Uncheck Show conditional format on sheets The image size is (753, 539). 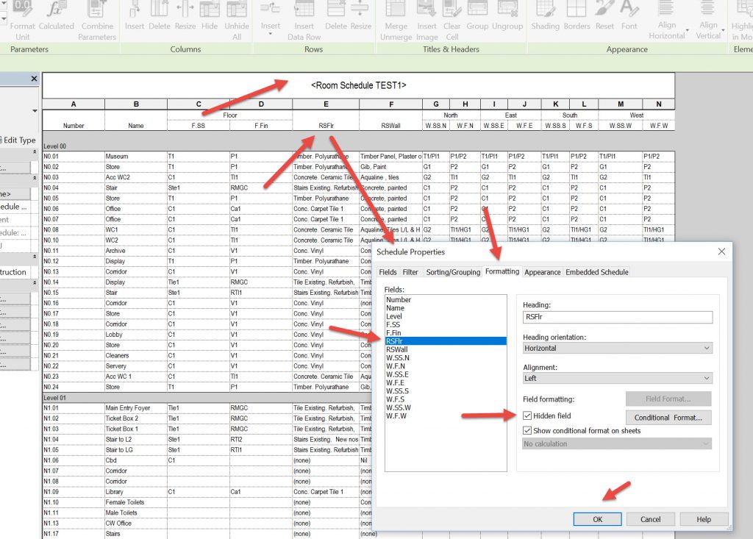(527, 431)
